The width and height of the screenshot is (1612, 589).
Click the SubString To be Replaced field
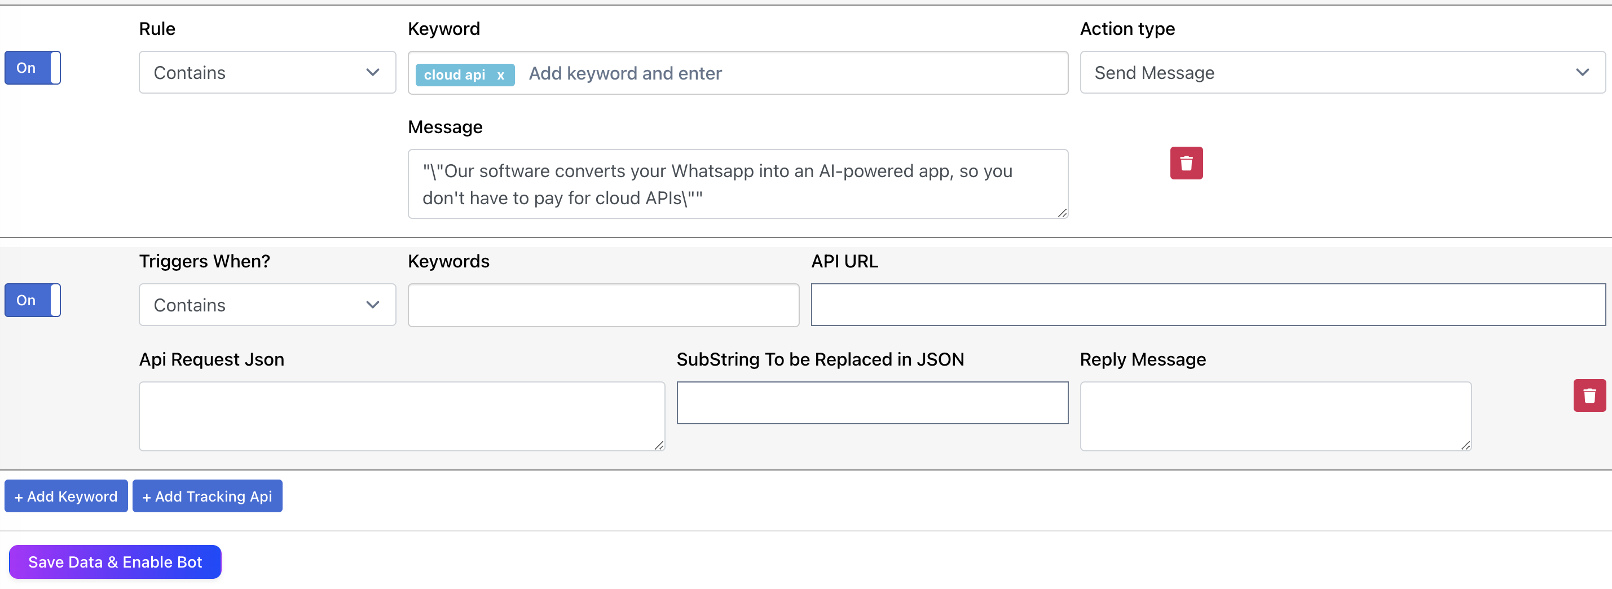[873, 403]
